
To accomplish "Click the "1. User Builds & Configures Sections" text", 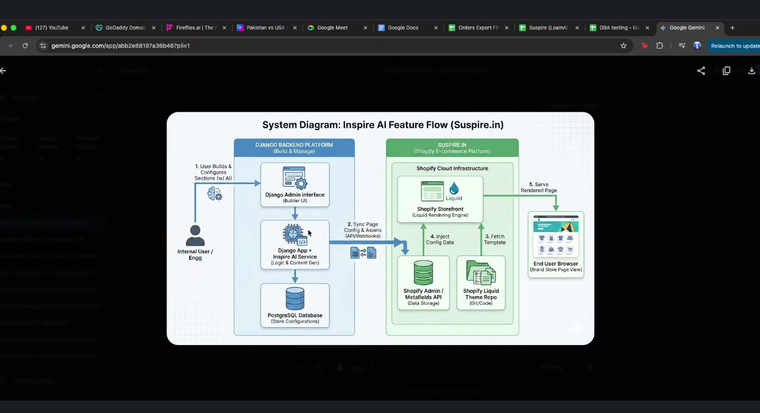I will click(214, 172).
